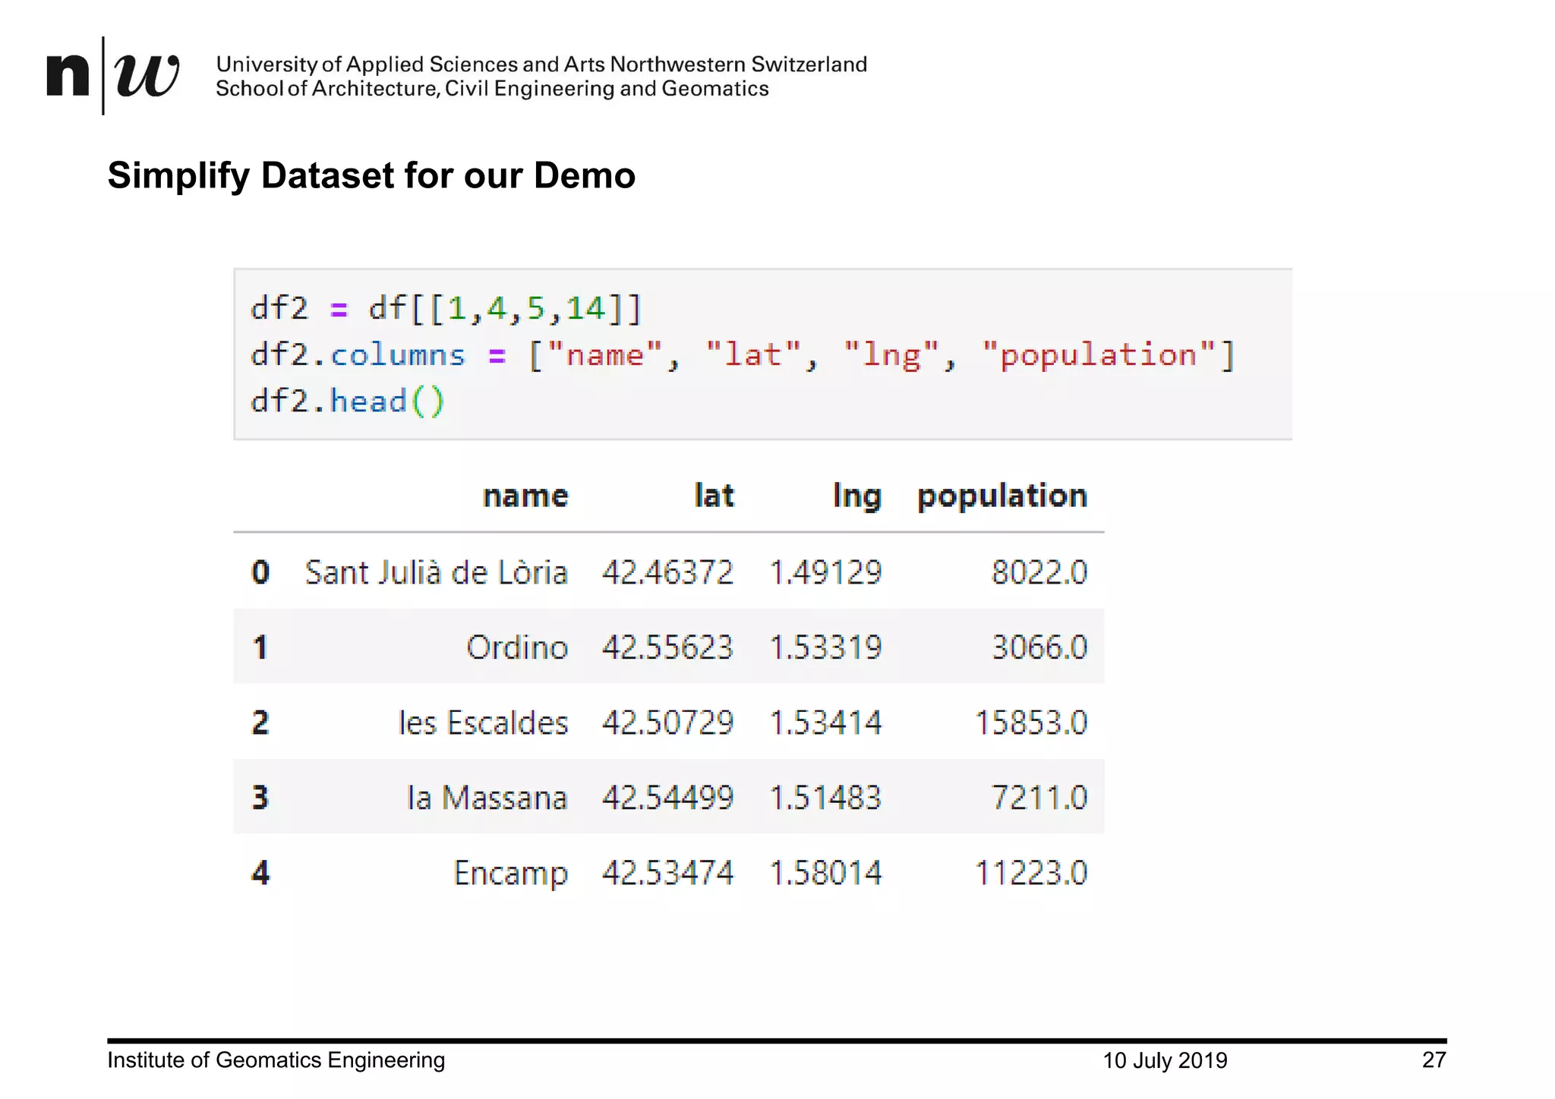Click the 'population' column header
The width and height of the screenshot is (1555, 1099).
pyautogui.click(x=1002, y=496)
